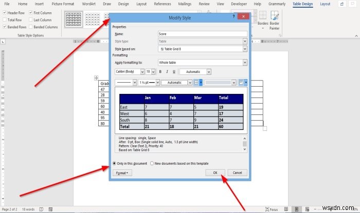Screen dimensions: 360x213
Task: Click the Share icon in the title area
Action: coord(342,4)
